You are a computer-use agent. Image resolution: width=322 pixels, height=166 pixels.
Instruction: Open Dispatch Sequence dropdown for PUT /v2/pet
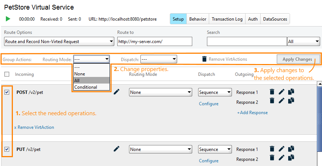tap(215, 149)
